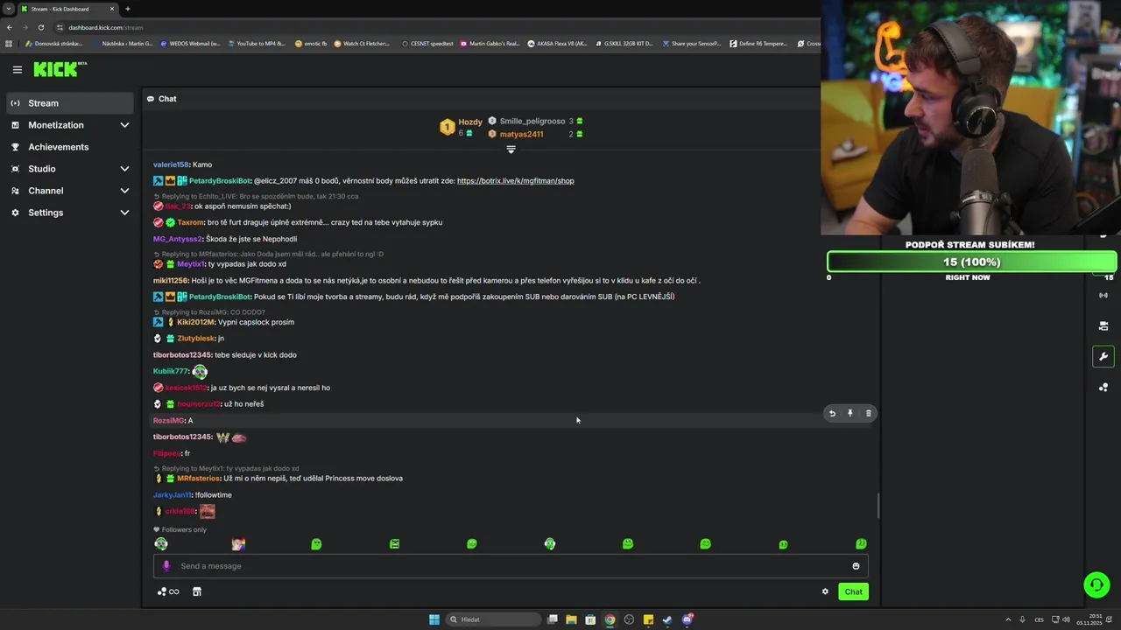Open volume control in tray

click(x=1066, y=619)
